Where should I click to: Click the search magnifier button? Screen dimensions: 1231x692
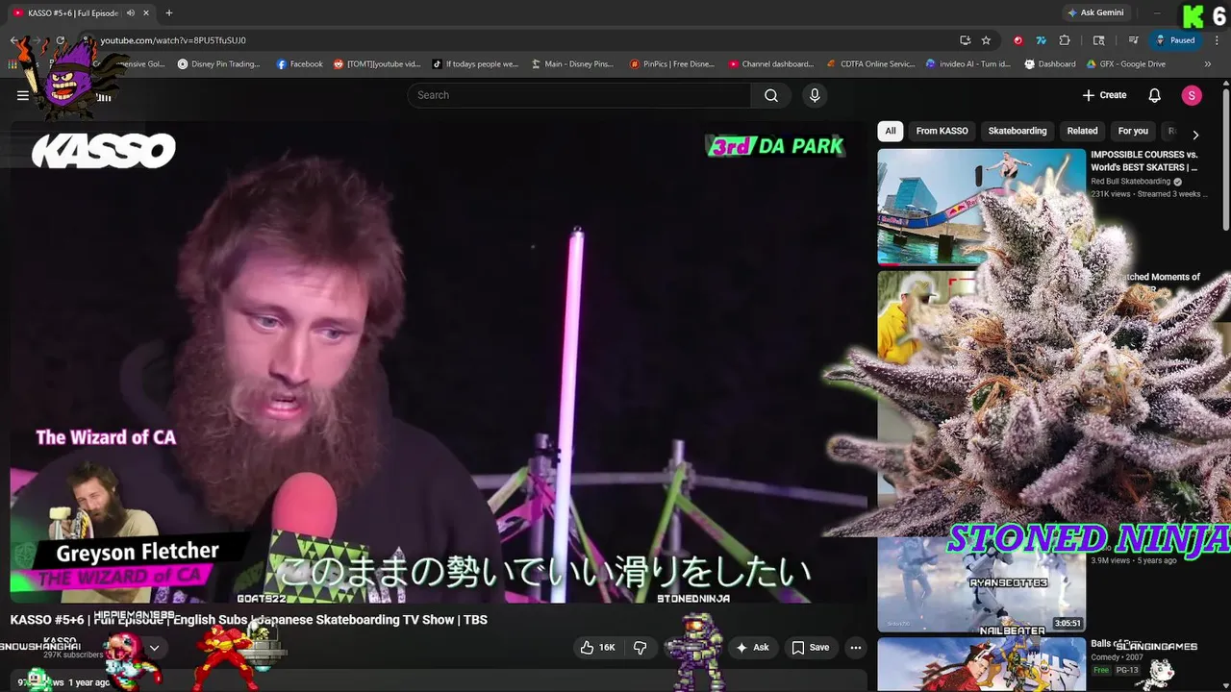pyautogui.click(x=771, y=95)
